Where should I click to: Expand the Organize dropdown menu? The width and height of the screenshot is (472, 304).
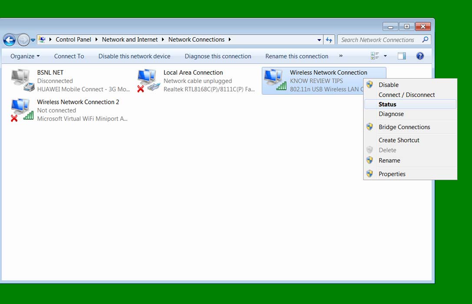pos(25,56)
